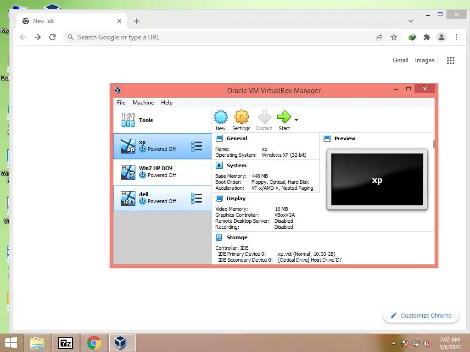Click the Preview section header
Viewport: 470px width, 352px height.
[x=345, y=138]
